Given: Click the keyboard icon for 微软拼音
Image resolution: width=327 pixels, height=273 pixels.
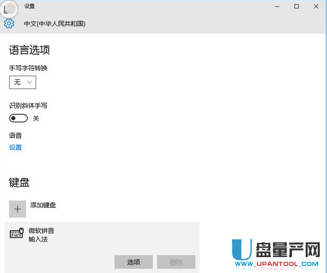Looking at the screenshot, I should coord(17,233).
